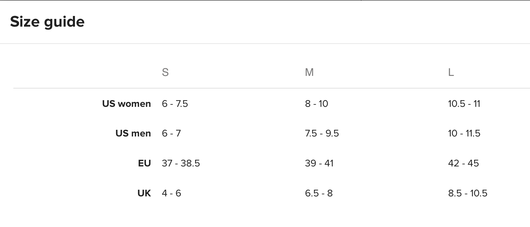Select US women medium size 8 - 10

317,104
